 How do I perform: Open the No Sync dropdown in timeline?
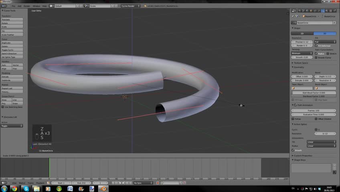pos(143,183)
